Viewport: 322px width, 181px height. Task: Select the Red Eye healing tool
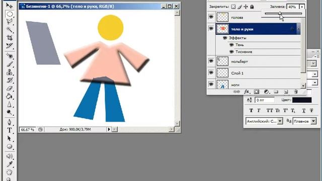[x=10, y=56]
